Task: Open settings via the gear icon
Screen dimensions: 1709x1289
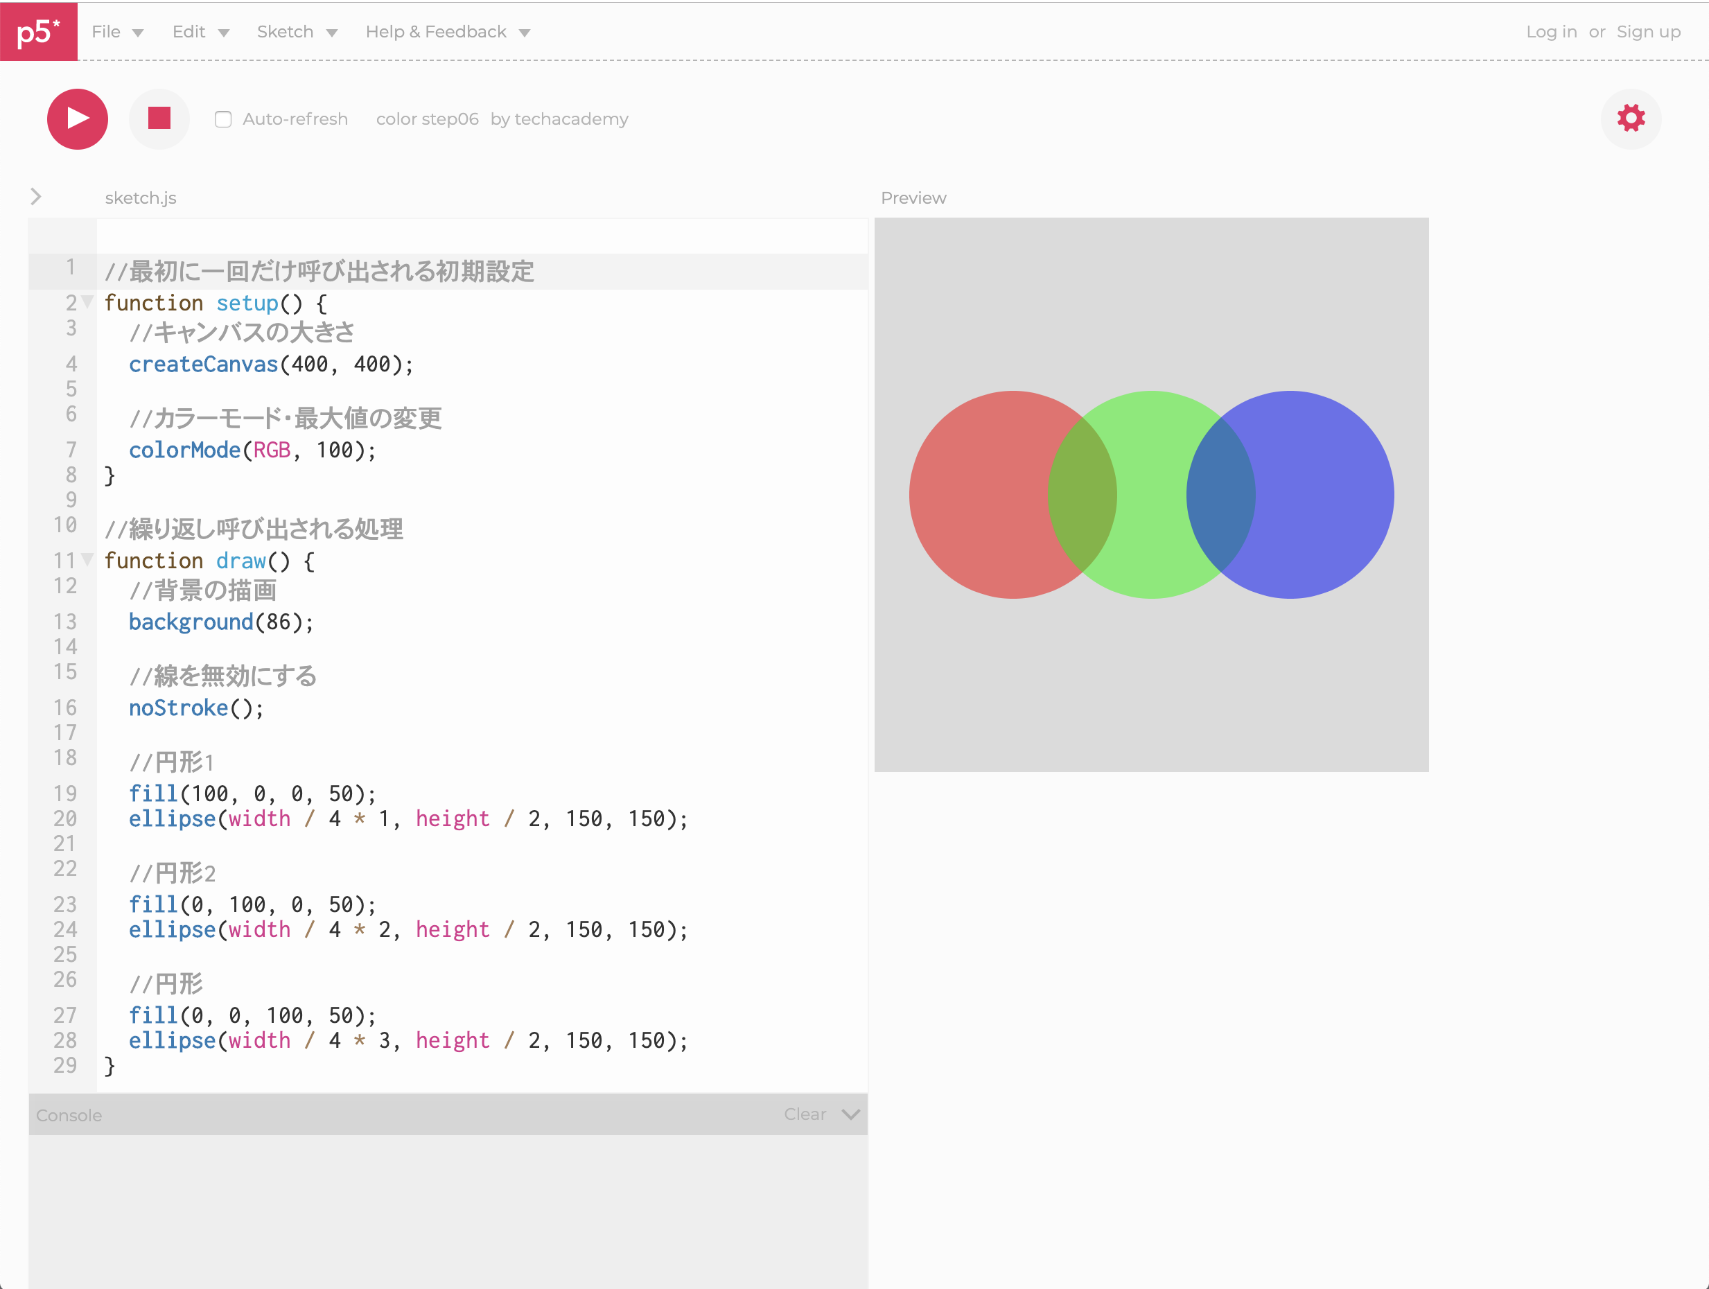Action: tap(1630, 119)
